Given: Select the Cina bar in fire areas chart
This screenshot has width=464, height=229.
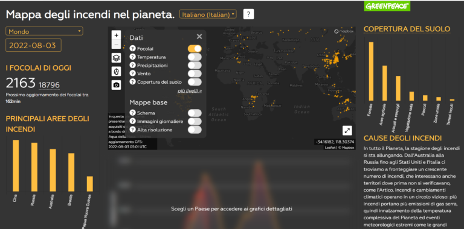Looking at the screenshot, I should [x=16, y=166].
